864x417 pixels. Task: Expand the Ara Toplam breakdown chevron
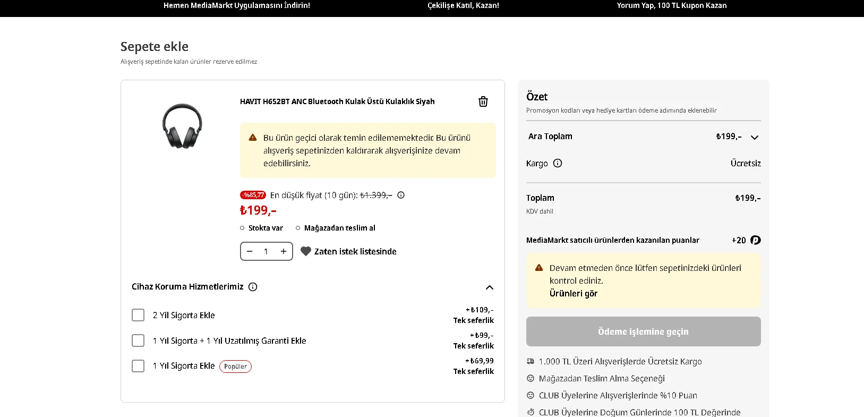coord(755,137)
